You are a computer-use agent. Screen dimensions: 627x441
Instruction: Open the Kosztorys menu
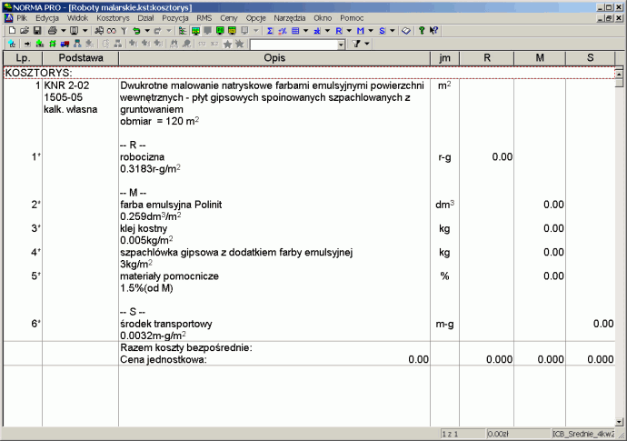[112, 18]
